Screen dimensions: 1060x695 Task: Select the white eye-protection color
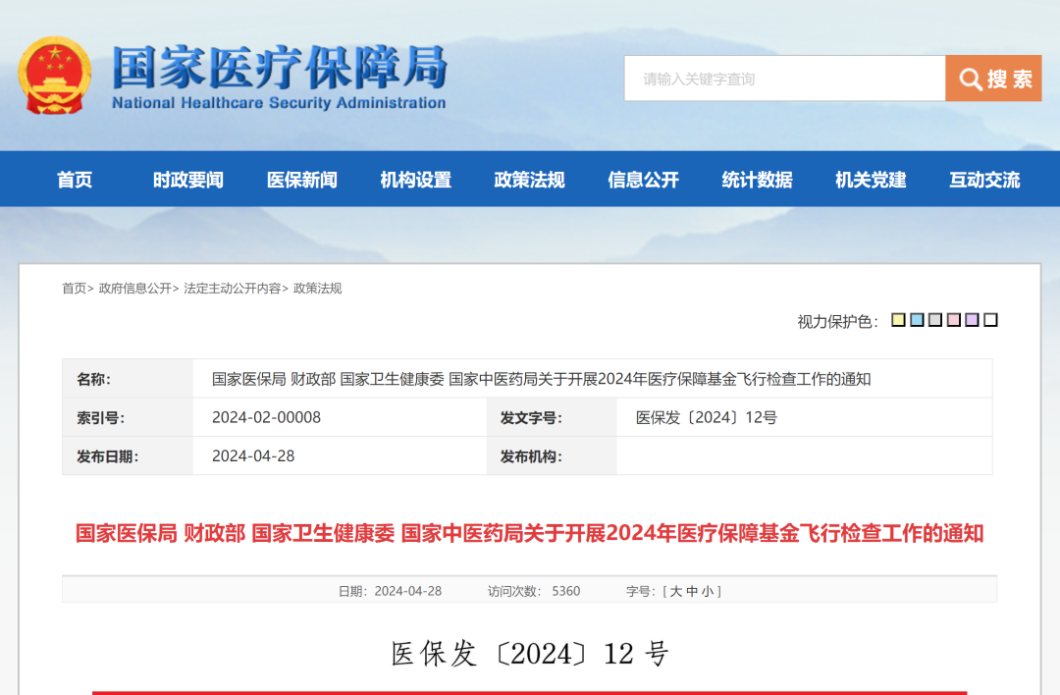coord(990,320)
